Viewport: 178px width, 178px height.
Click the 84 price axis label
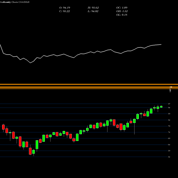click(x=169, y=120)
